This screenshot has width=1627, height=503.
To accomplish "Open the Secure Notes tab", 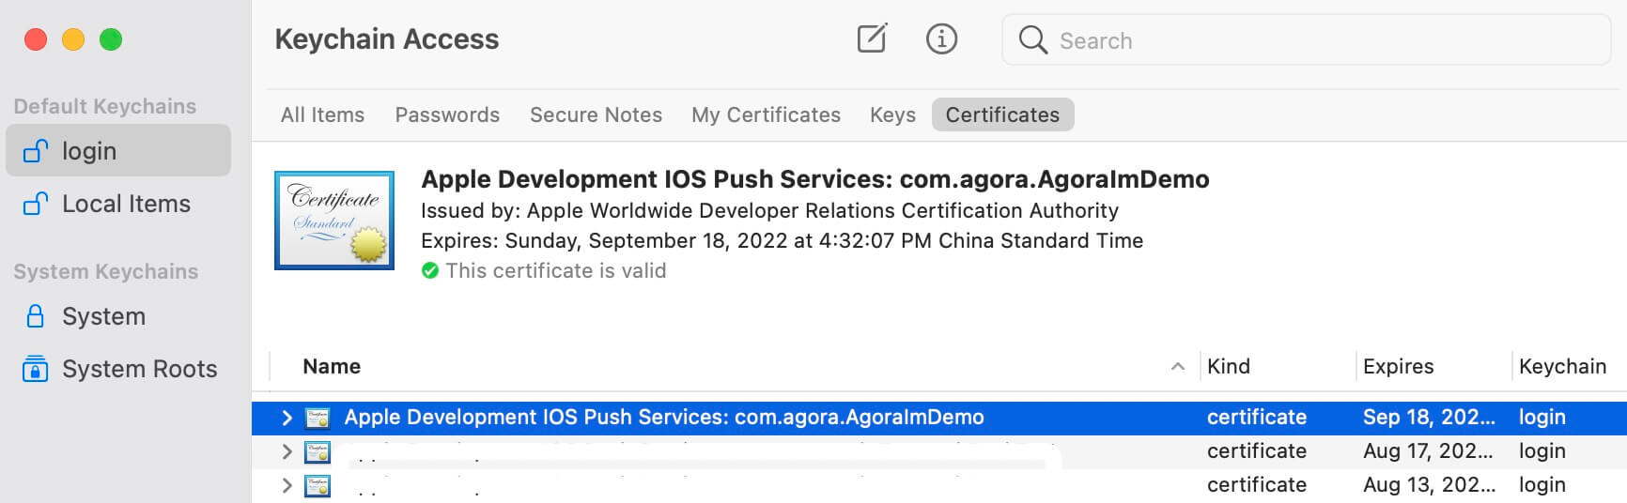I will coord(596,114).
